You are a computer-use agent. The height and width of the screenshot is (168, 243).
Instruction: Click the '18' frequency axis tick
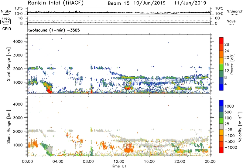coord(20,18)
